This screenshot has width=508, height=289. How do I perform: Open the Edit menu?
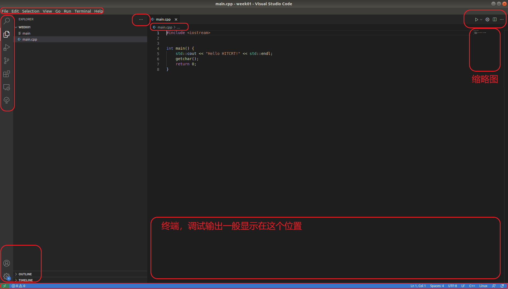[15, 11]
